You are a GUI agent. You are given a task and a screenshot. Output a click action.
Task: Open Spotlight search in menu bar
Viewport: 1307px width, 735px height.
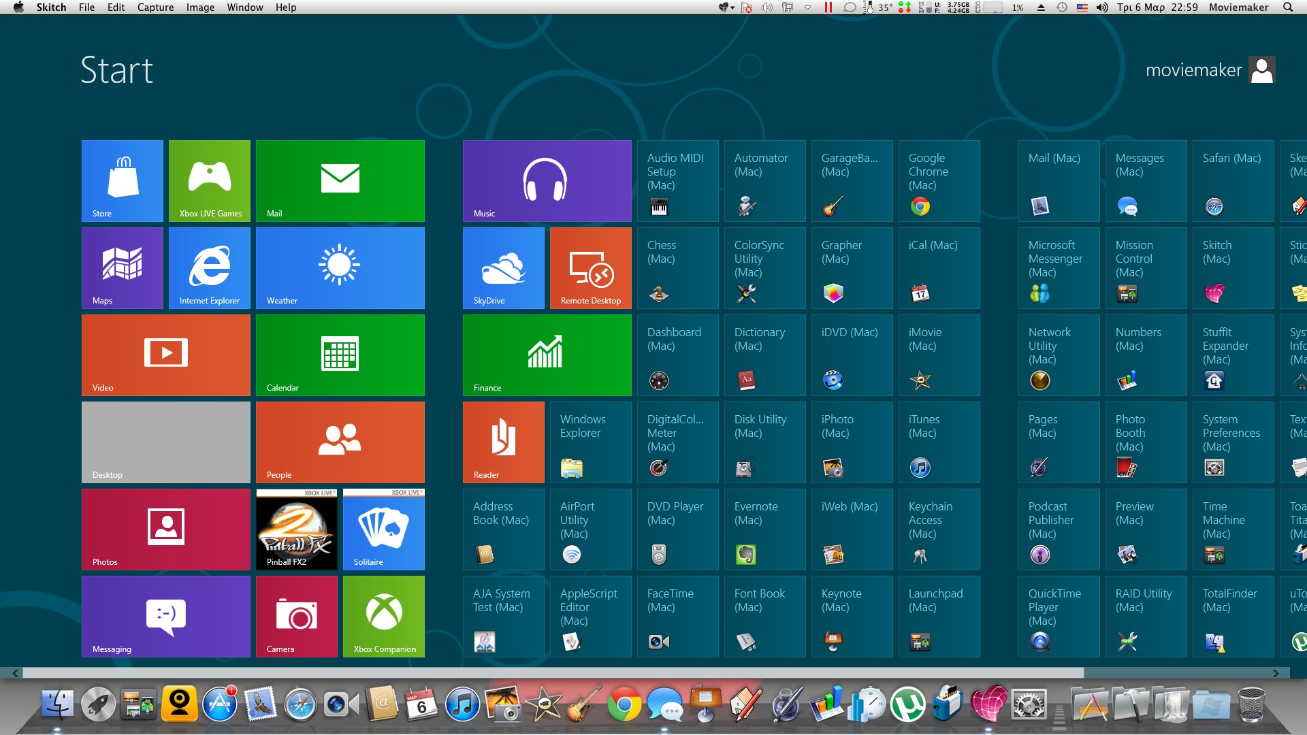point(1288,7)
